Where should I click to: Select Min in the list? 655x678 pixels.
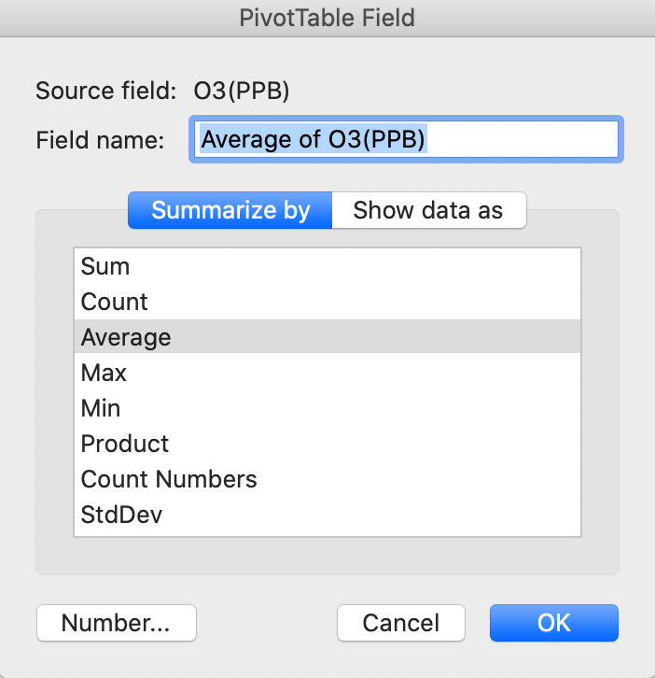tap(101, 408)
